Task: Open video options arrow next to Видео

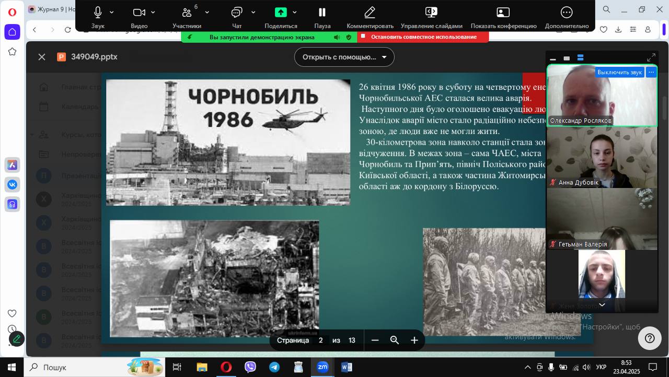Action: [153, 12]
